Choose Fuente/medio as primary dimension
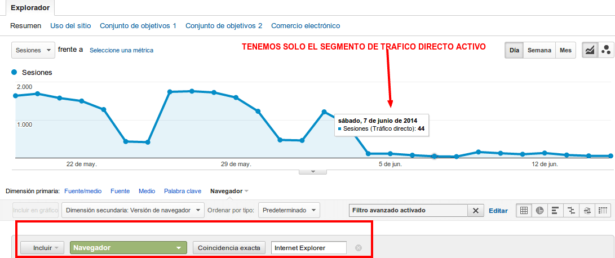615x258 pixels. [83, 192]
